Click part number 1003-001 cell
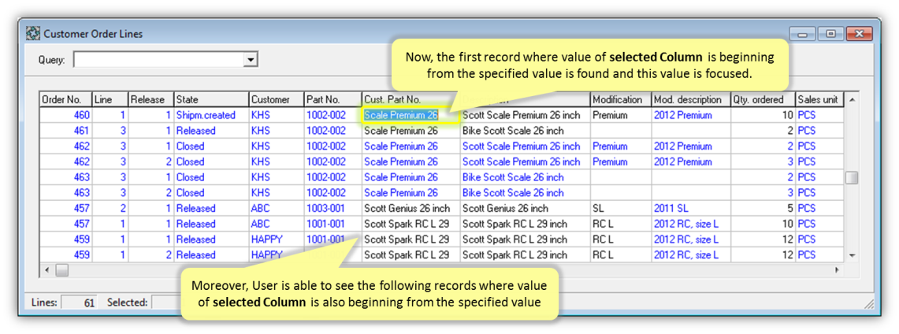 (332, 209)
